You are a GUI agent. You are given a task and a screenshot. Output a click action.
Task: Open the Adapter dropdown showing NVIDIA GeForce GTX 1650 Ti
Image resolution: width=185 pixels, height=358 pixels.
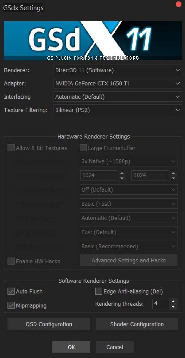point(118,83)
